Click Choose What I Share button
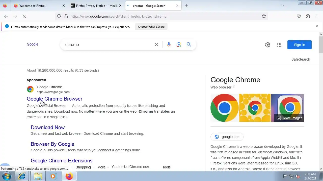323x181 pixels. pyautogui.click(x=151, y=27)
